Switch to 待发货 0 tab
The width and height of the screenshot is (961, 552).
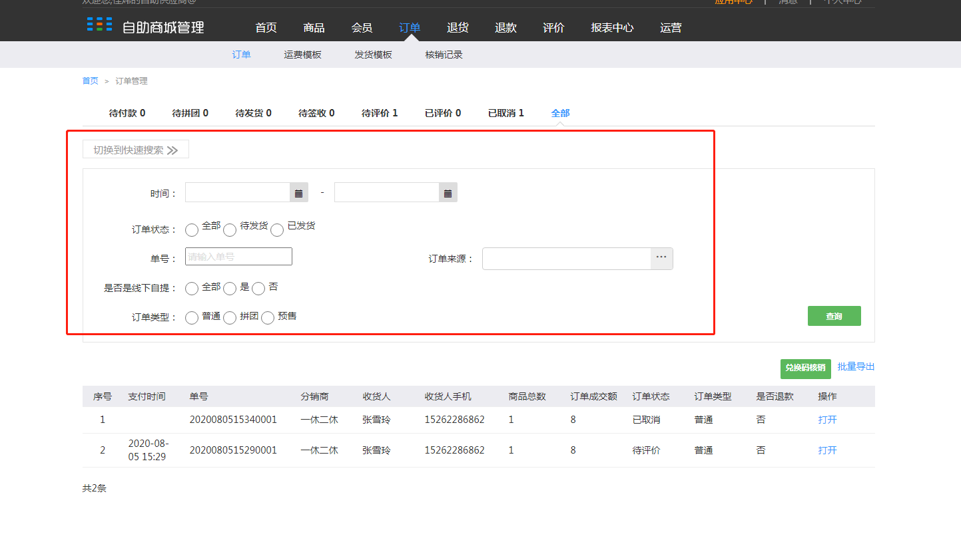(254, 113)
